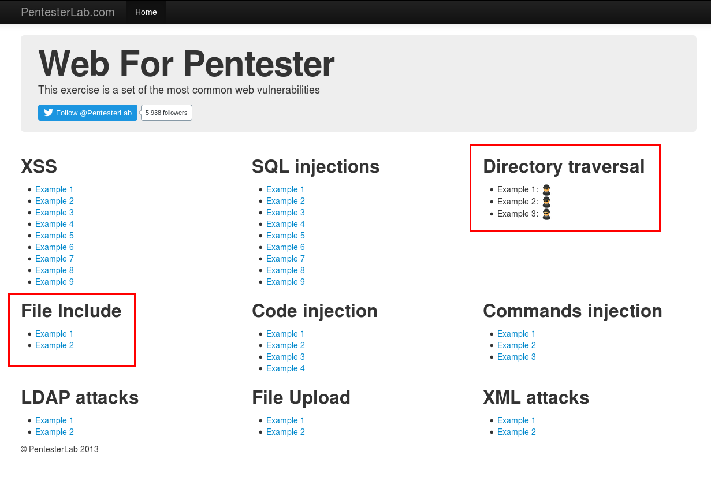Open XSS Example 1
Image resolution: width=711 pixels, height=477 pixels.
(54, 189)
